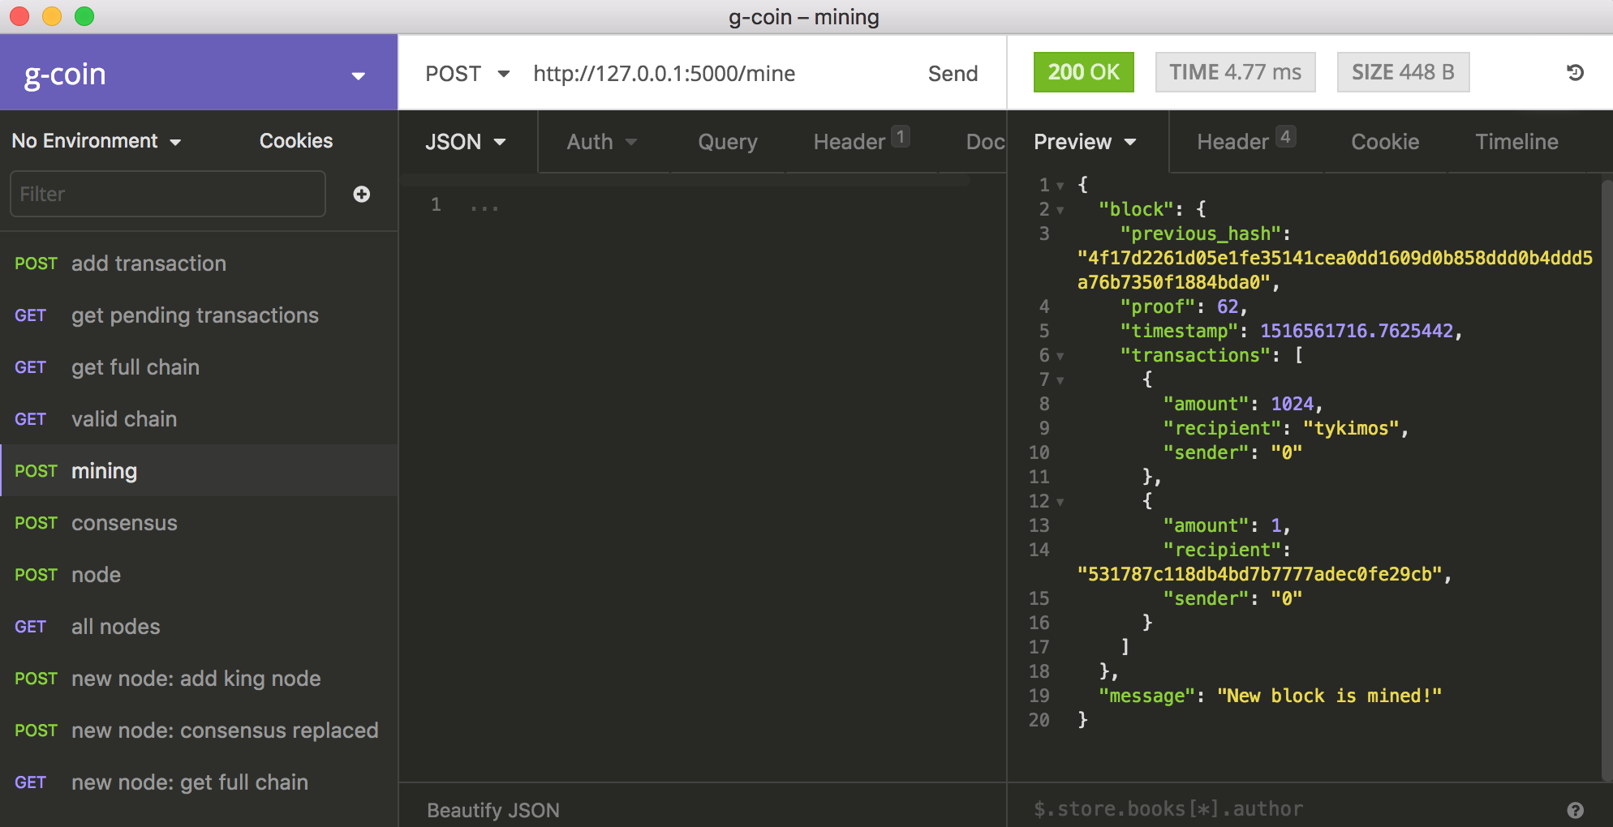Select the "all nodes" request
Screen dimensions: 1613x827
point(199,627)
